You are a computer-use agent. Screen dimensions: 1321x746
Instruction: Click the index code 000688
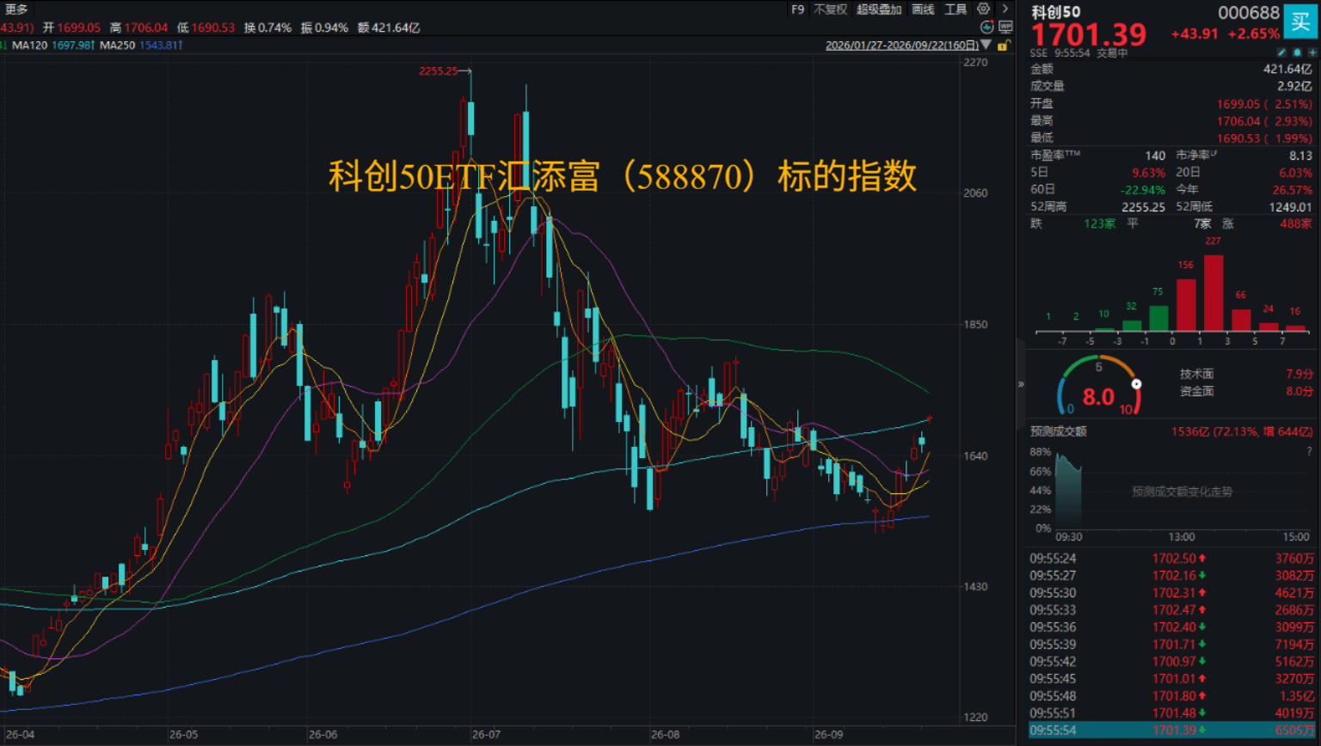tap(1249, 13)
